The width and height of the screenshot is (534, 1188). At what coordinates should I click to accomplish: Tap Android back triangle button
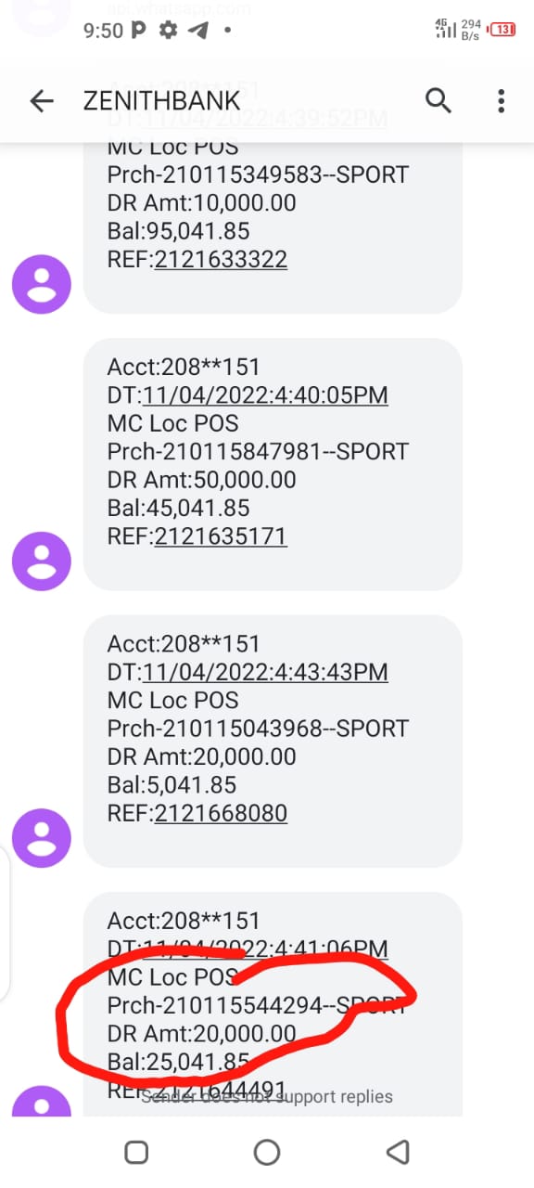click(x=399, y=1153)
